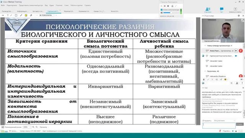
Task: Toggle the record audio conference checkbox
Action: click(x=162, y=10)
